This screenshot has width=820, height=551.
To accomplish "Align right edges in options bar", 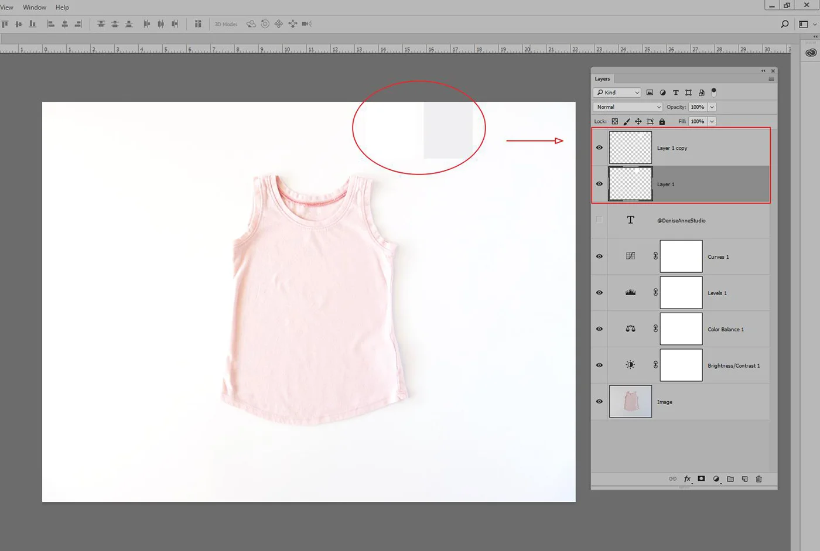I will coord(78,24).
